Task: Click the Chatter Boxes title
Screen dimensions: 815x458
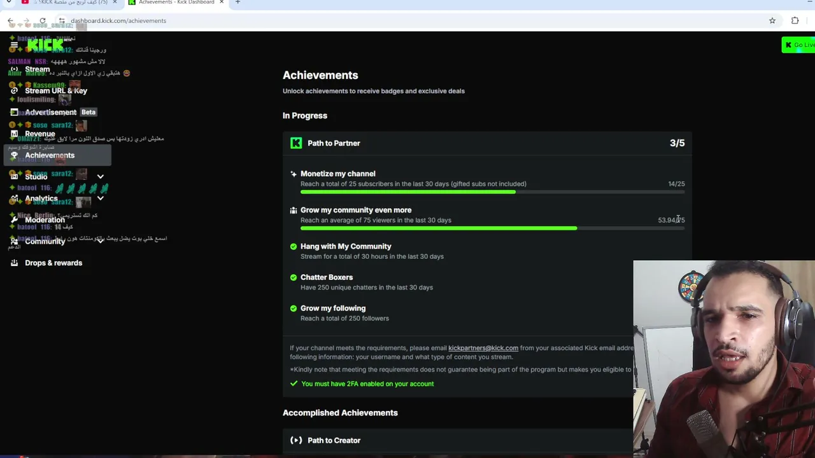Action: coord(327,277)
